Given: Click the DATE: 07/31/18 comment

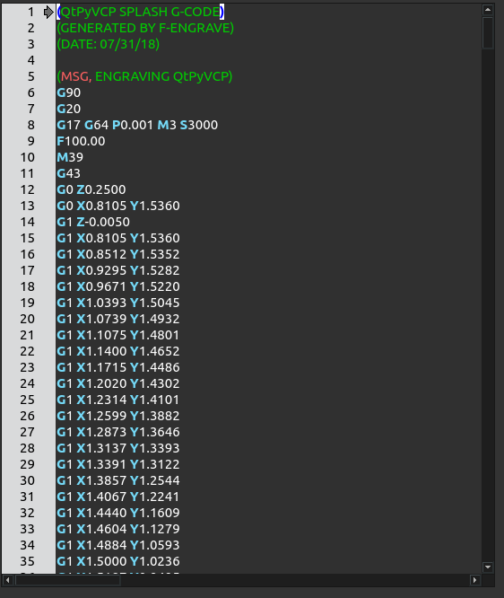Looking at the screenshot, I should click(109, 44).
